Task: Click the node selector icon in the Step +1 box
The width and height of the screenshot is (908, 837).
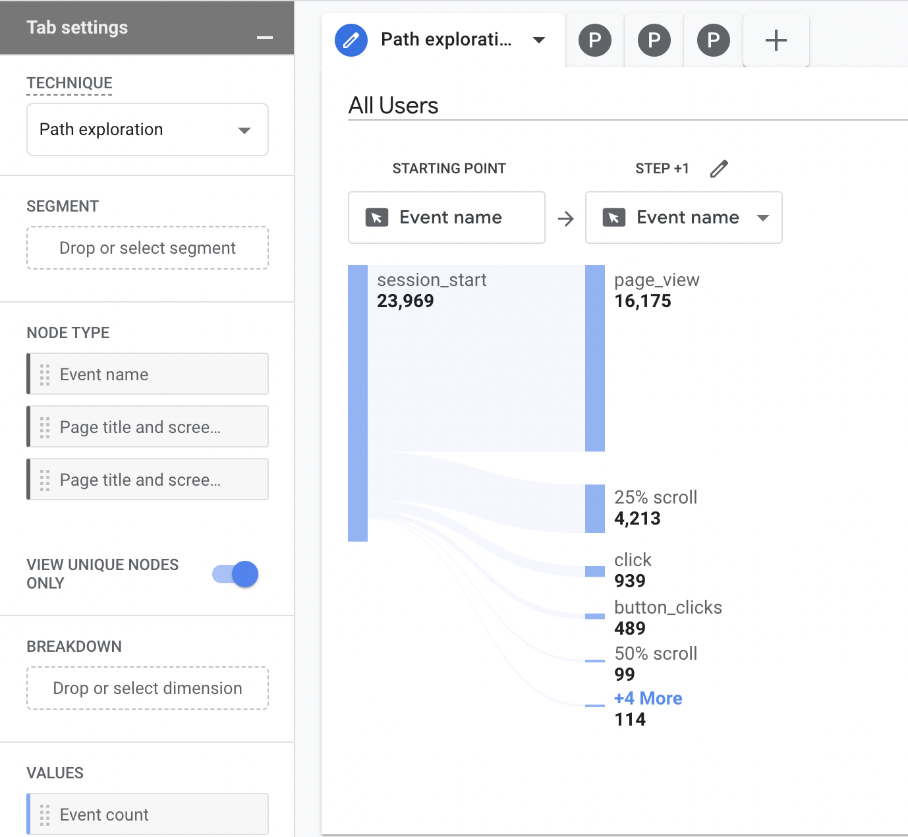Action: click(613, 217)
